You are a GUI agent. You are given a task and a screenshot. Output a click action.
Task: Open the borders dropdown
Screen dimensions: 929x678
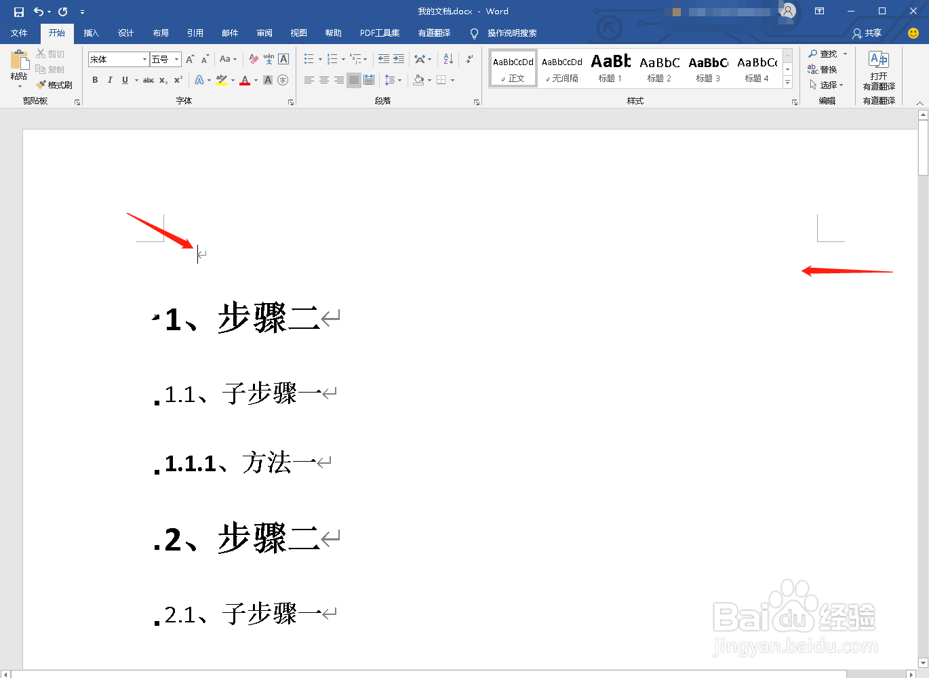tap(452, 80)
